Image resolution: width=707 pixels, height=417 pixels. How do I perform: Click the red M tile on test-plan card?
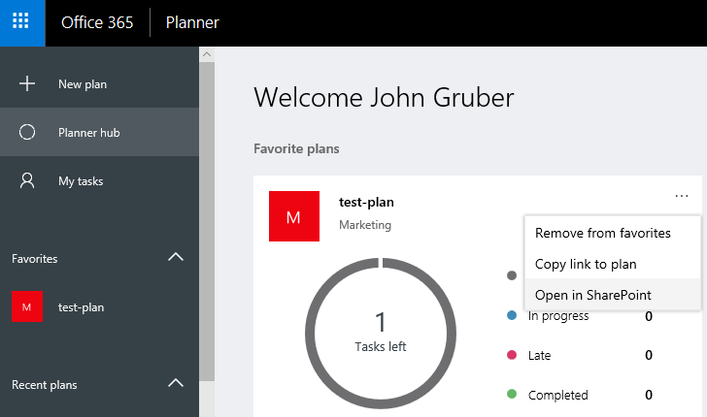(x=294, y=216)
